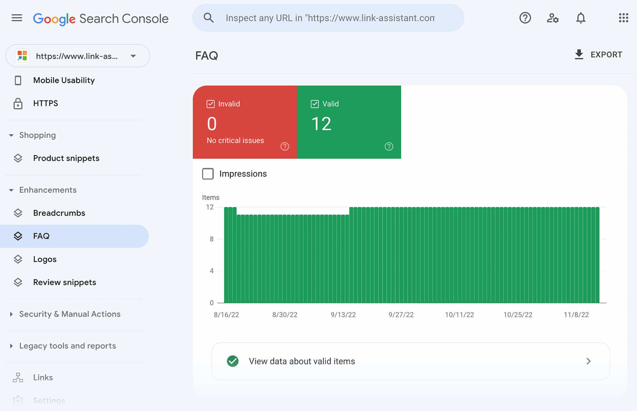Open Google Search Console logo link
This screenshot has width=637, height=411.
(x=101, y=19)
